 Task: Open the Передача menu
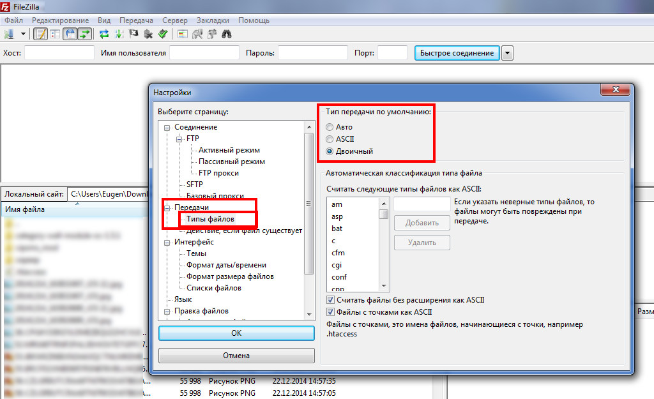click(x=136, y=20)
